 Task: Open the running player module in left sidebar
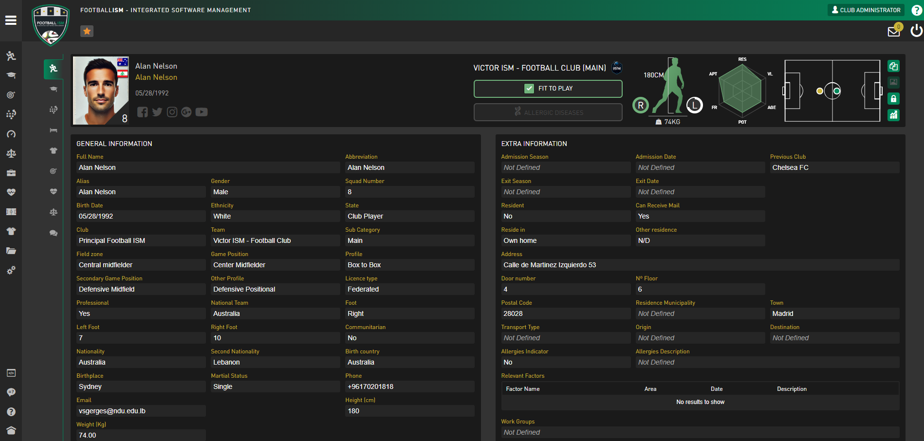pyautogui.click(x=11, y=56)
